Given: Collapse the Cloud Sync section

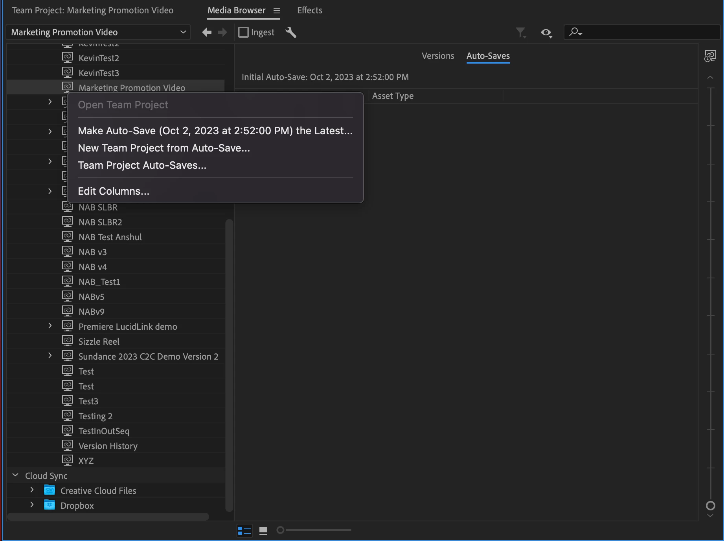Looking at the screenshot, I should (15, 475).
